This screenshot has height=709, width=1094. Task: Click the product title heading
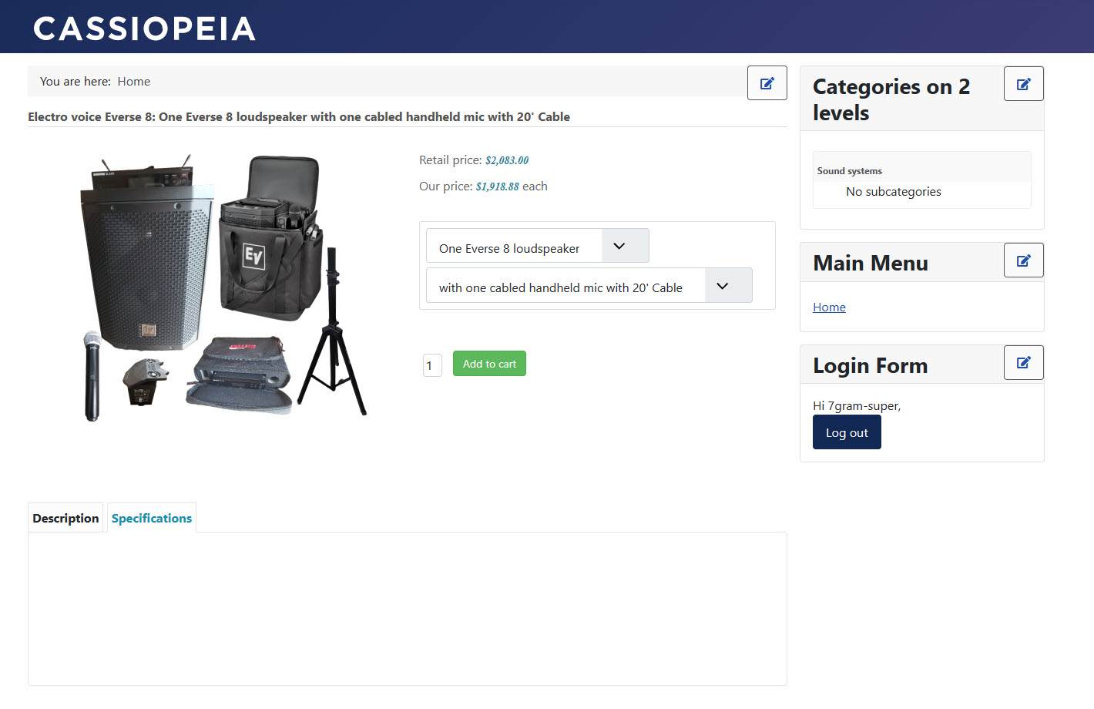pyautogui.click(x=299, y=117)
